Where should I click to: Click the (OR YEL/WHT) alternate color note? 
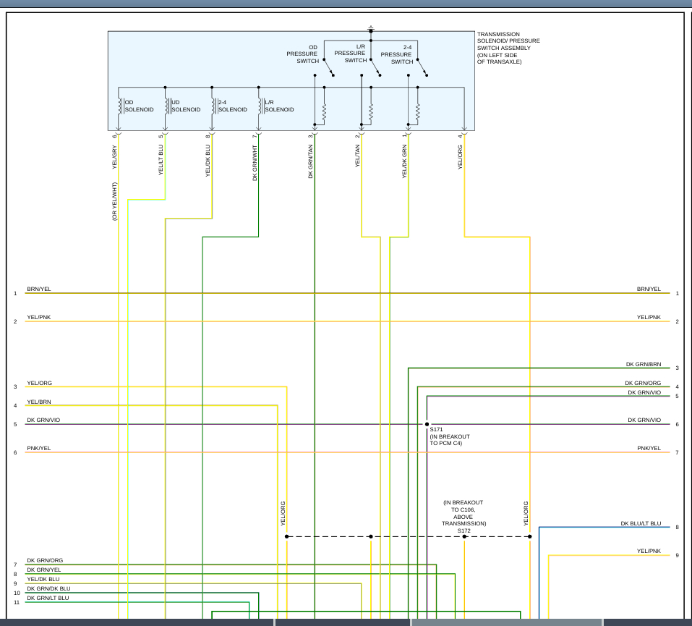tap(114, 201)
